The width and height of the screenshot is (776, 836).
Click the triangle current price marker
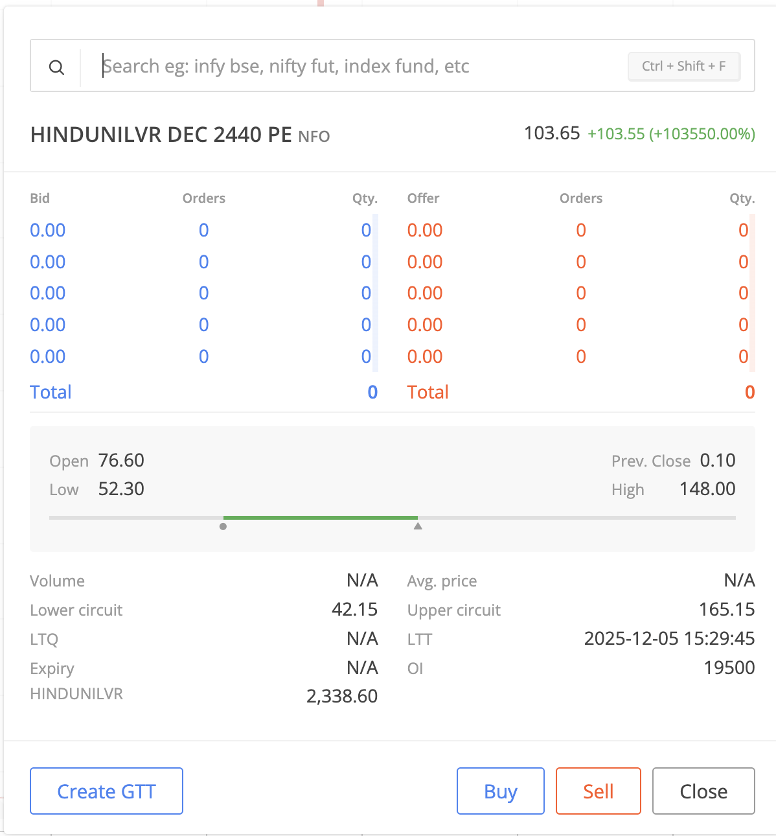pos(418,526)
